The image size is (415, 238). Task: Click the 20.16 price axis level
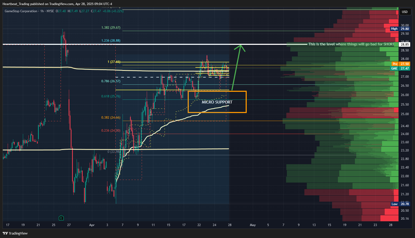405,219
